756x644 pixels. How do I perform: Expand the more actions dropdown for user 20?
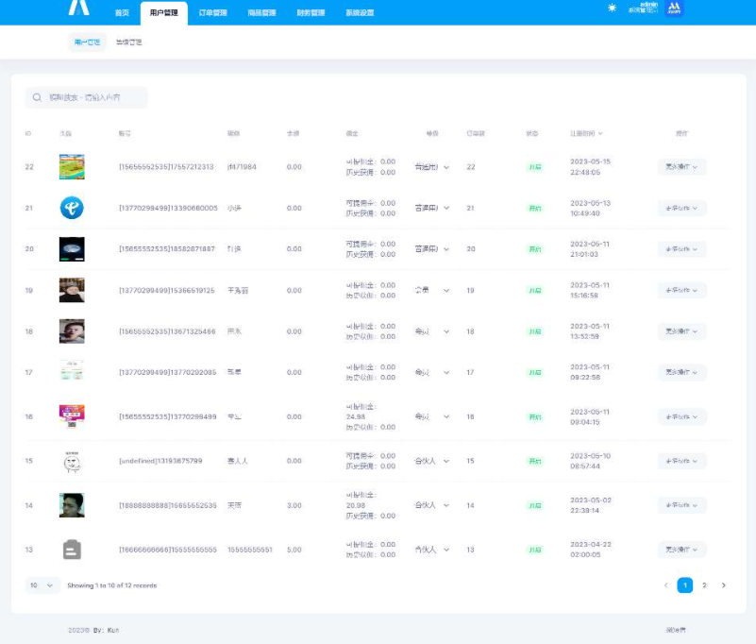(681, 249)
